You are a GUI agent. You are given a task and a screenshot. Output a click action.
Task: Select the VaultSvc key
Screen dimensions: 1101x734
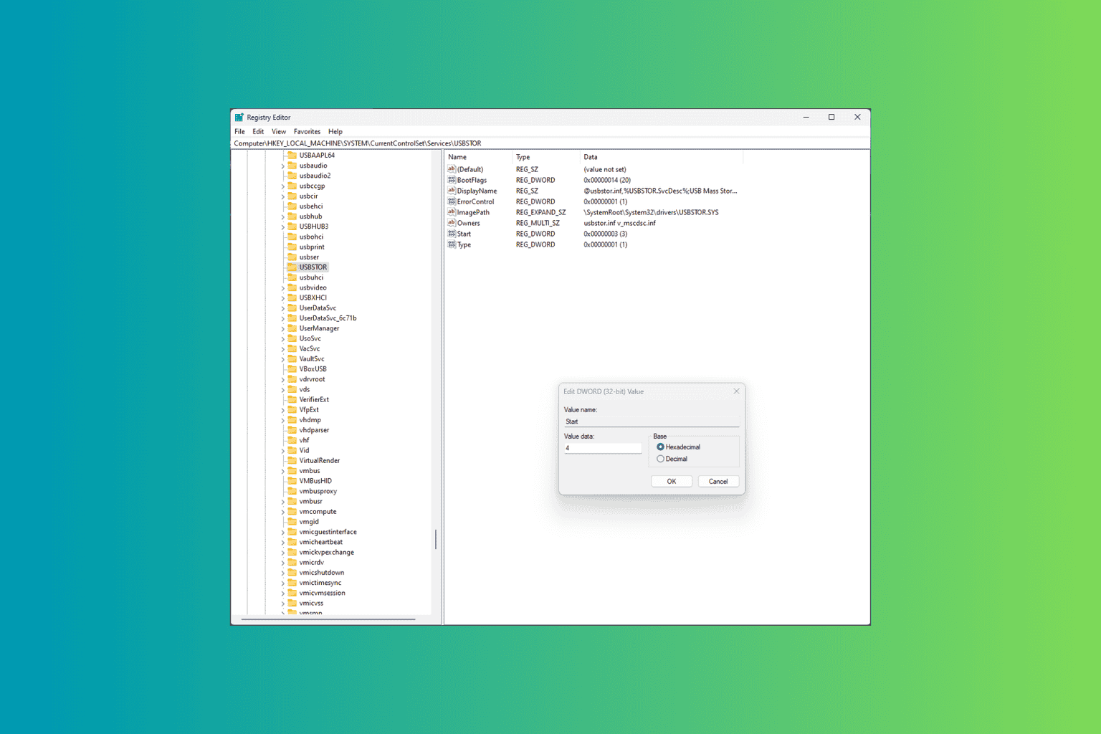(x=312, y=358)
